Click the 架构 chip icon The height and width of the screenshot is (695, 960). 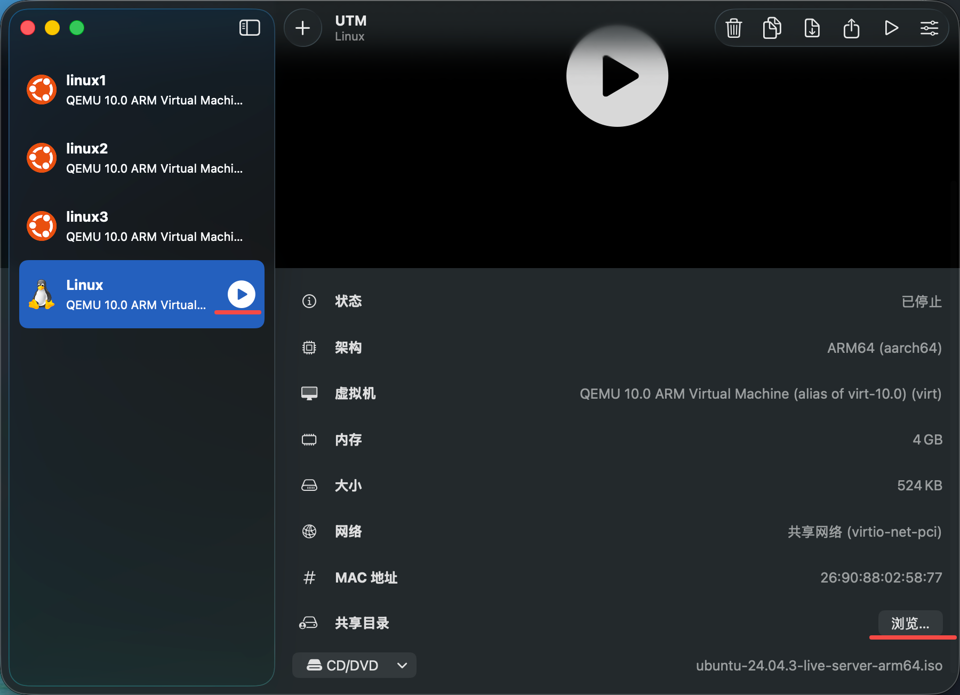point(309,347)
